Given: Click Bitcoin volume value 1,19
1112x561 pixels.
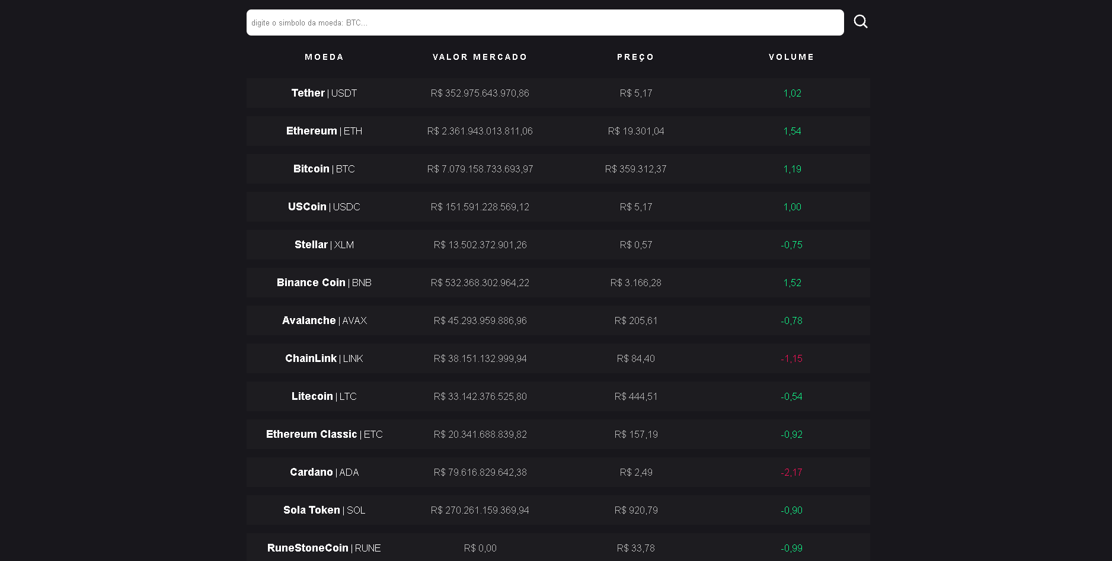Looking at the screenshot, I should [792, 169].
